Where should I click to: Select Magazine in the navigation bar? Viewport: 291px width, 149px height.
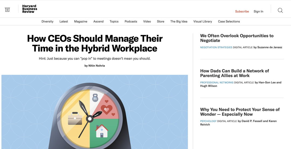click(x=81, y=21)
